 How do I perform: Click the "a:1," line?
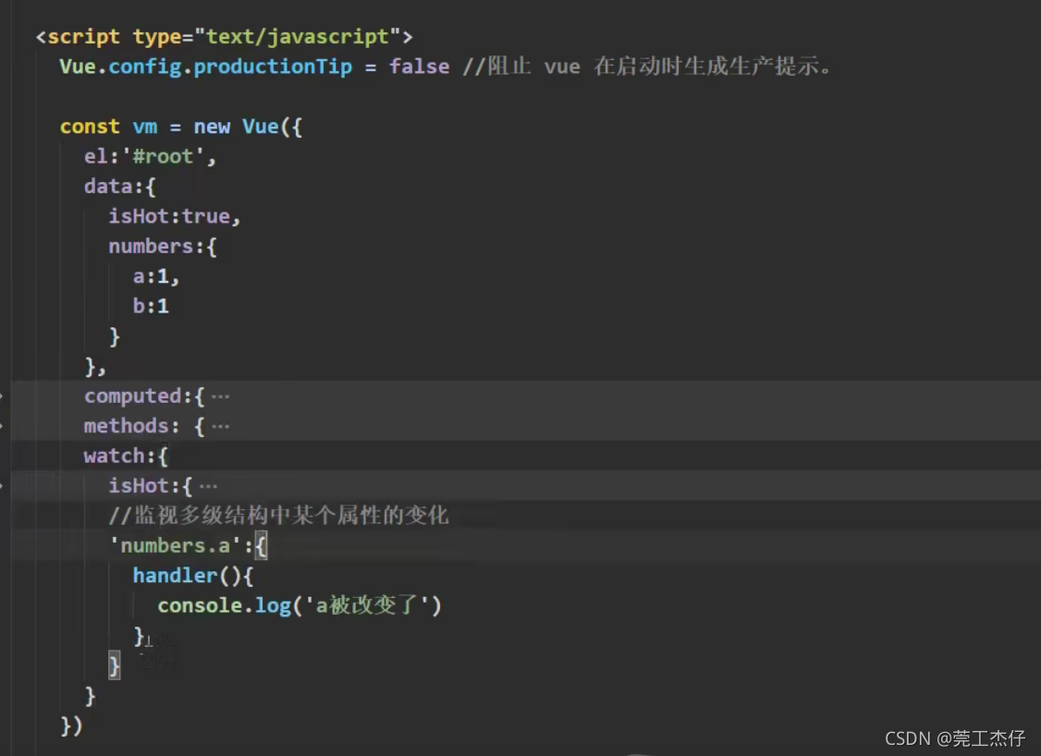tap(156, 276)
